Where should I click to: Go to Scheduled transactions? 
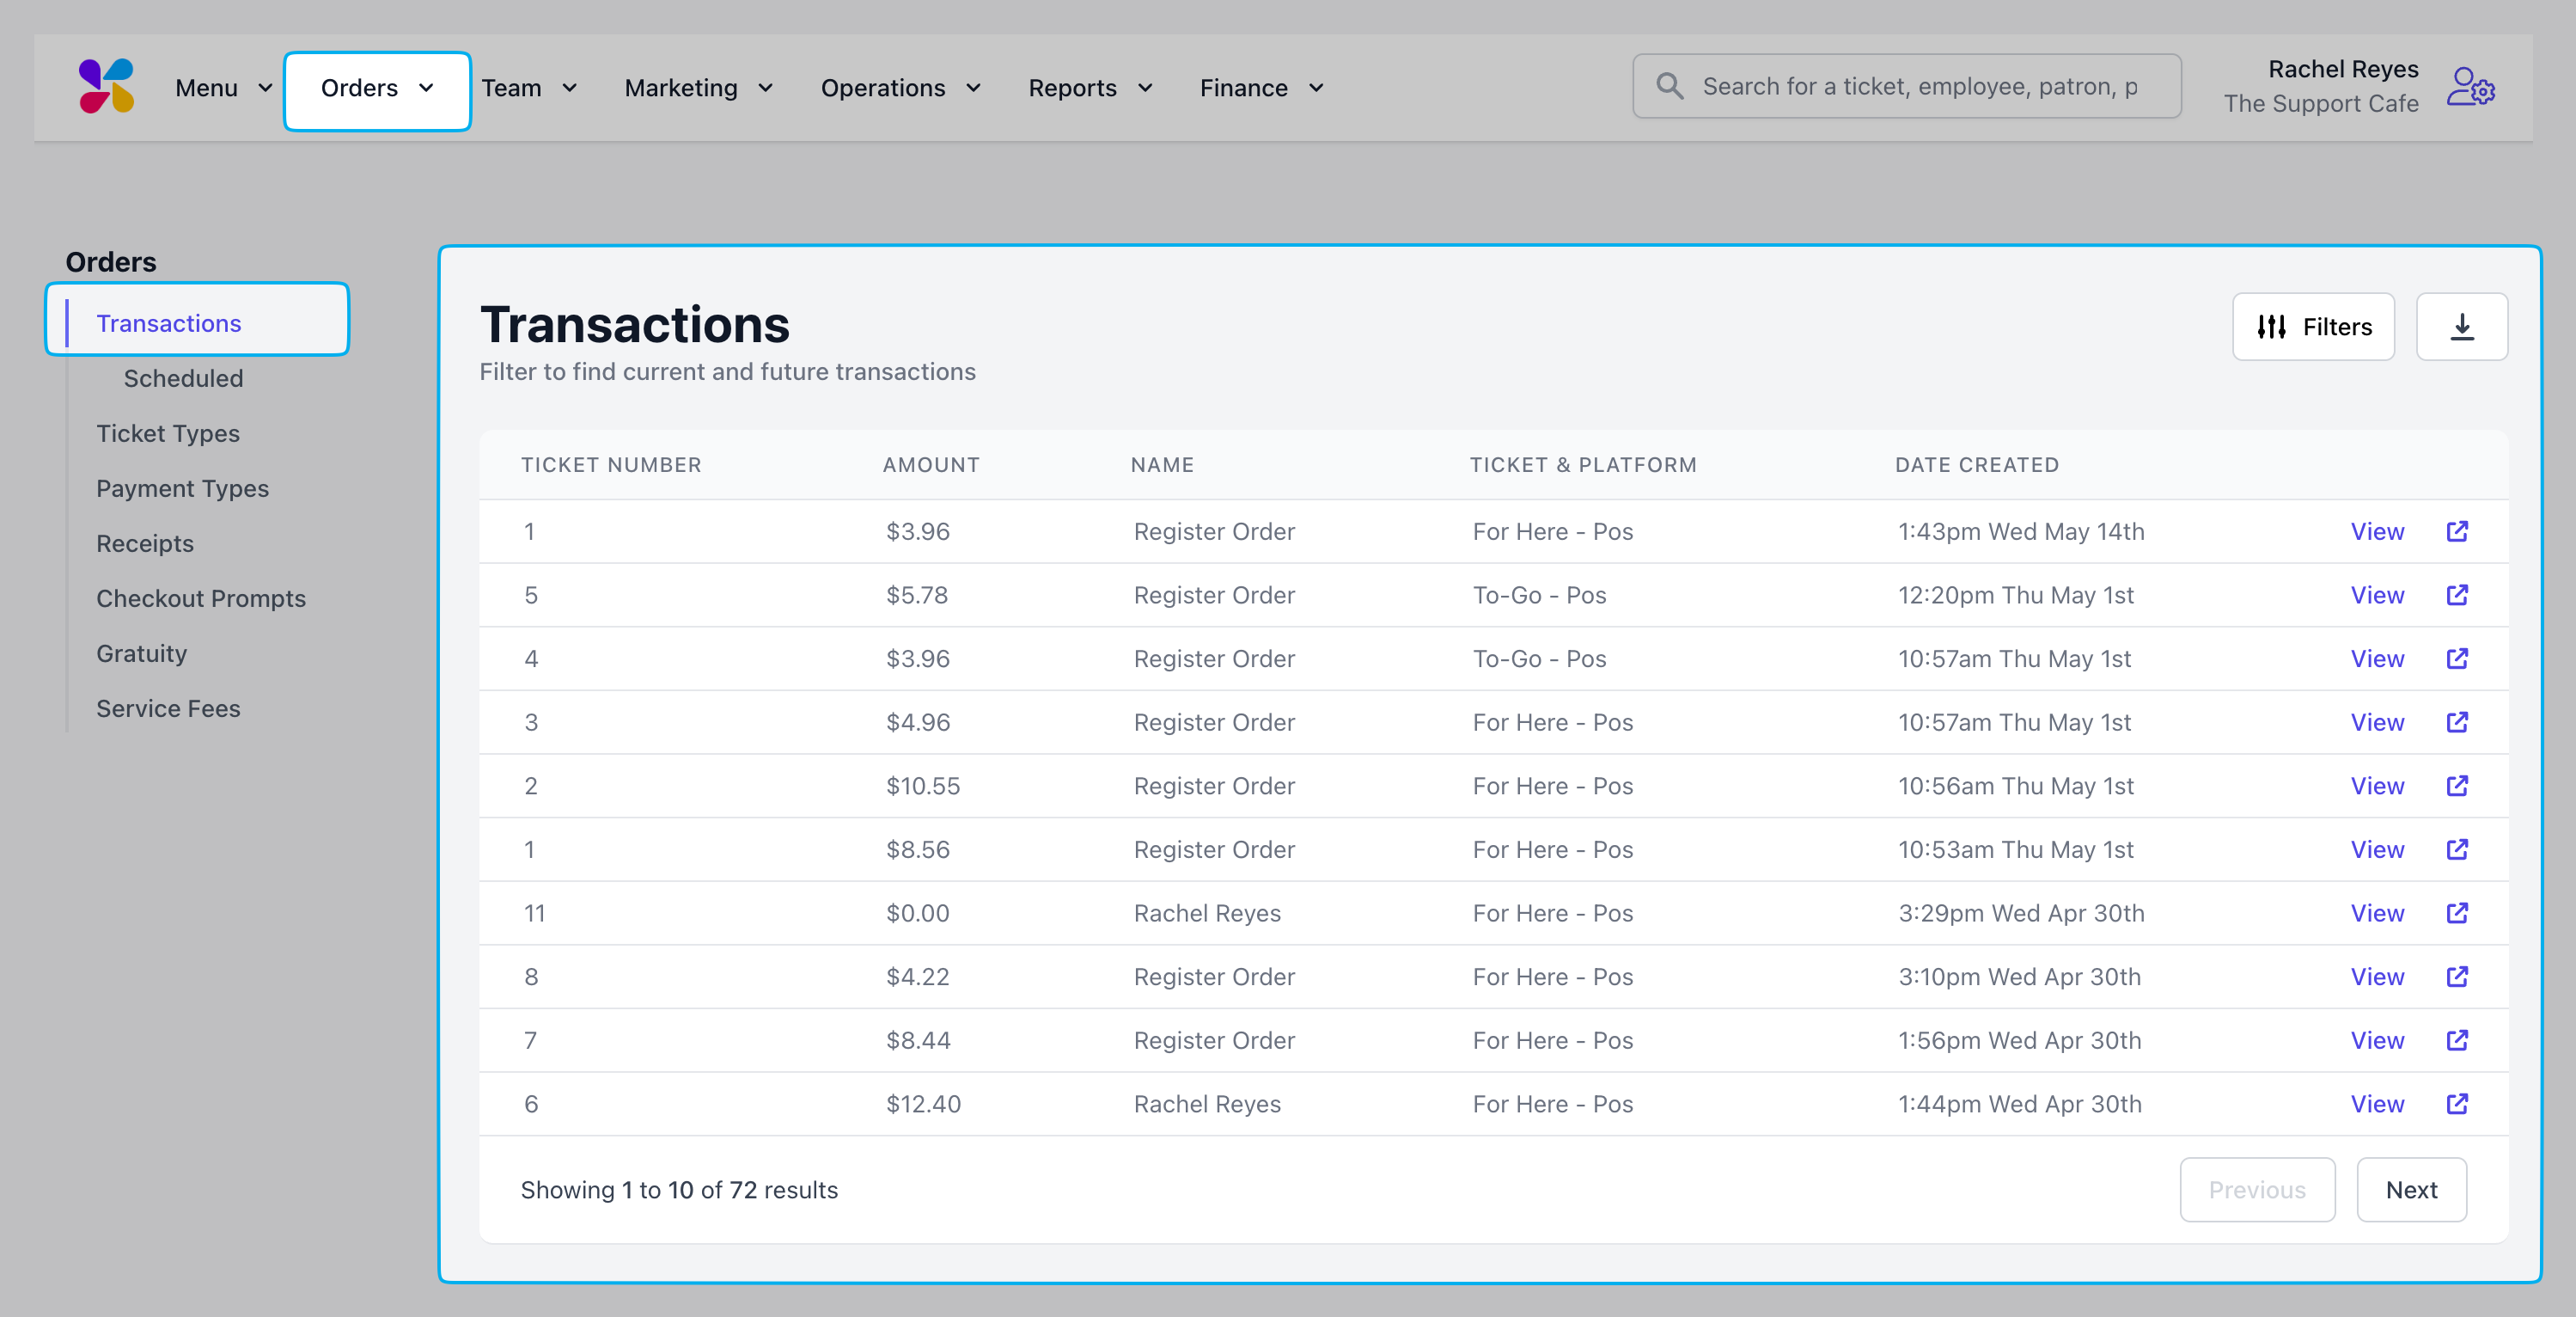tap(183, 378)
